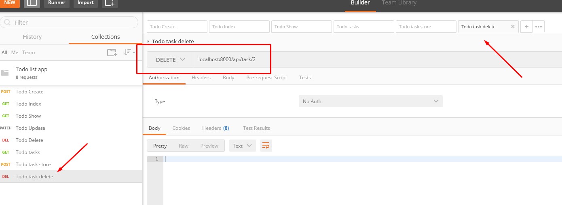Open the request Headers tab

pyautogui.click(x=201, y=77)
